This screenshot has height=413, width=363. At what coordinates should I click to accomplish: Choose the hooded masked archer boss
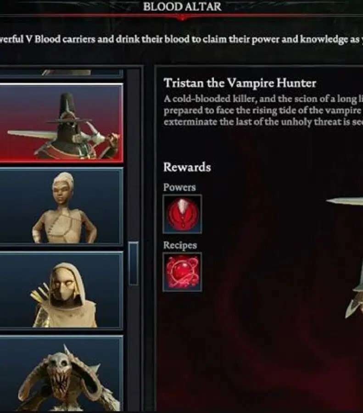coord(61,290)
